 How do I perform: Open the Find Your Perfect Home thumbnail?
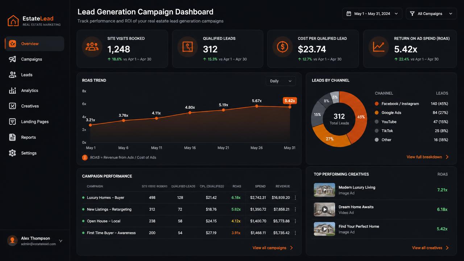324,229
